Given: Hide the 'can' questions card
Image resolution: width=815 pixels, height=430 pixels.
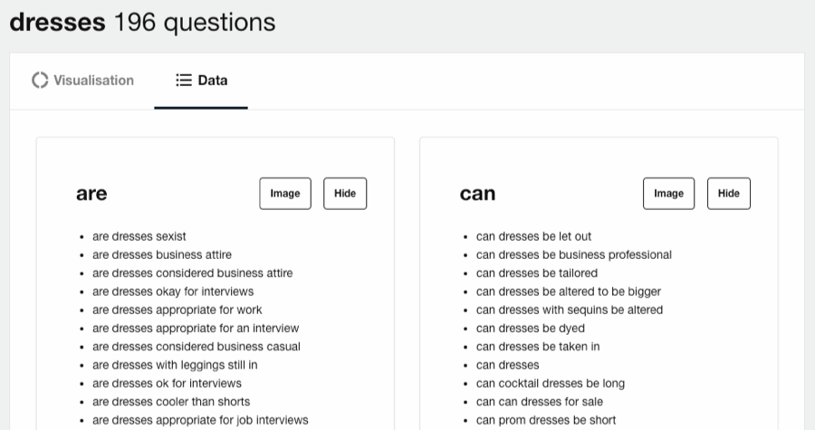Looking at the screenshot, I should coord(729,194).
